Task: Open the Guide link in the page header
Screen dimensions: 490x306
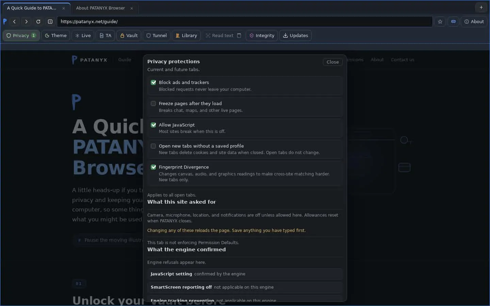Action: 125,60
